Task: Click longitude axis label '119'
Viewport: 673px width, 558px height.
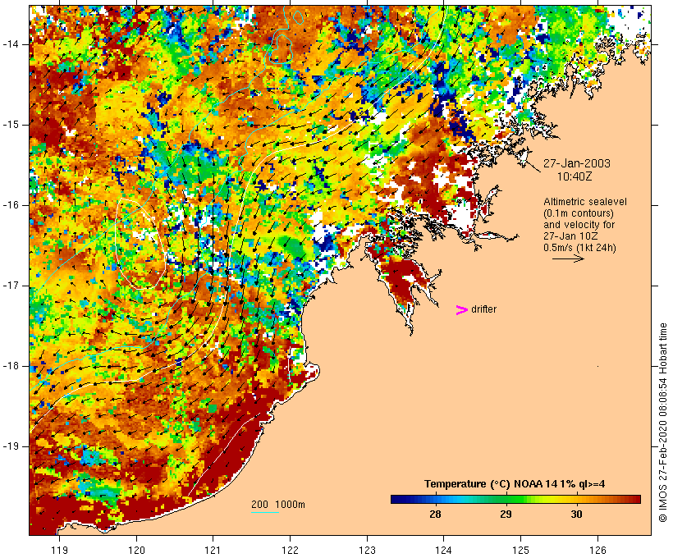Action: coord(59,550)
